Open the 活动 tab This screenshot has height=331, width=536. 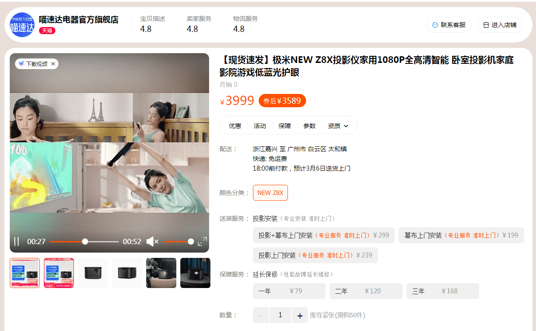click(x=260, y=126)
